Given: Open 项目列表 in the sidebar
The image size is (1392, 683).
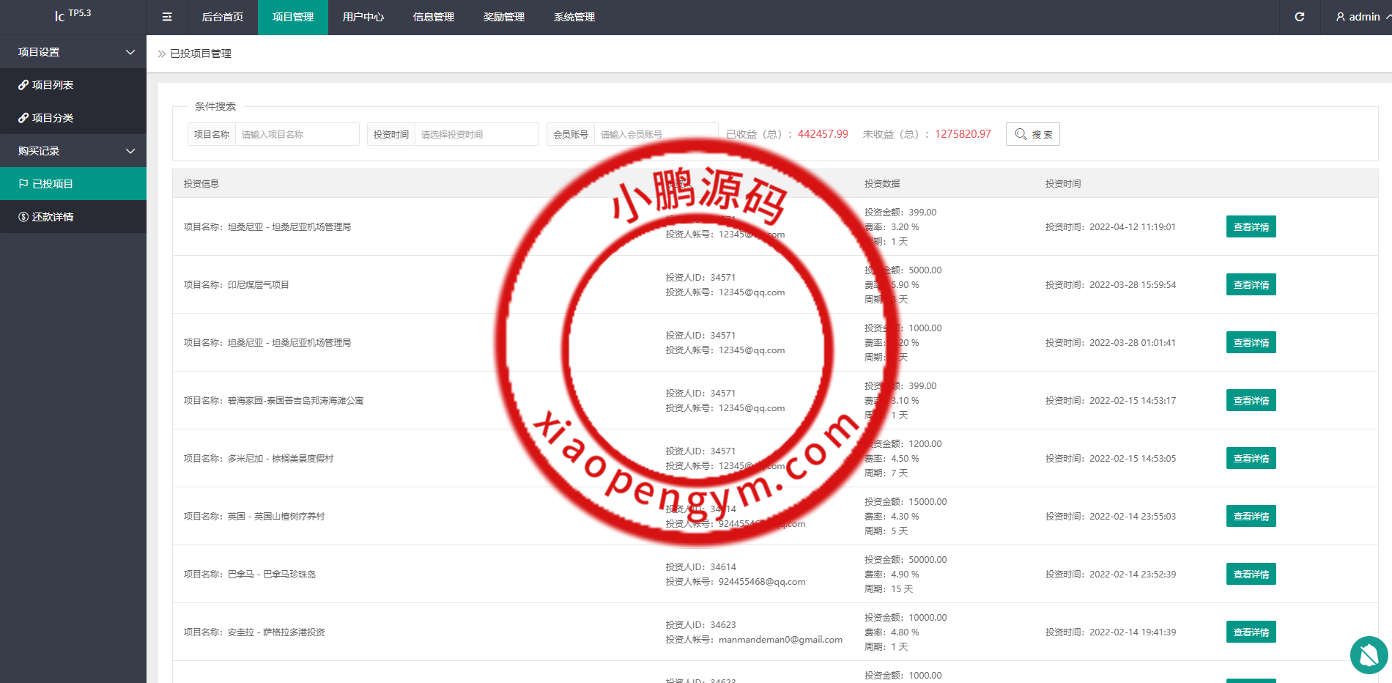Looking at the screenshot, I should pos(53,85).
